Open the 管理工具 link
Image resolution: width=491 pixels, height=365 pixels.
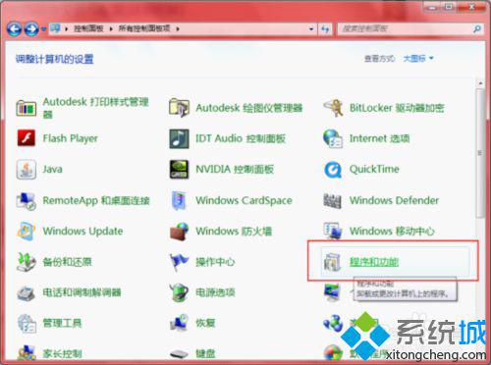pyautogui.click(x=62, y=324)
